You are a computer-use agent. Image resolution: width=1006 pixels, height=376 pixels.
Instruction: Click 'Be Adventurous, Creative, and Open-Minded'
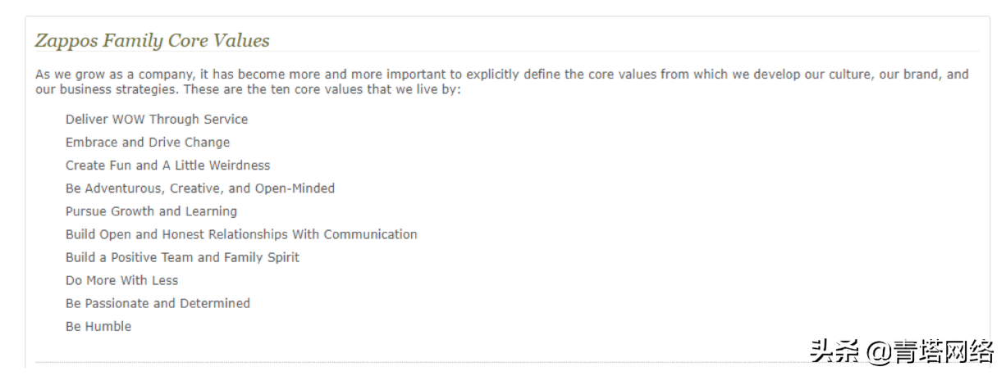pos(200,188)
